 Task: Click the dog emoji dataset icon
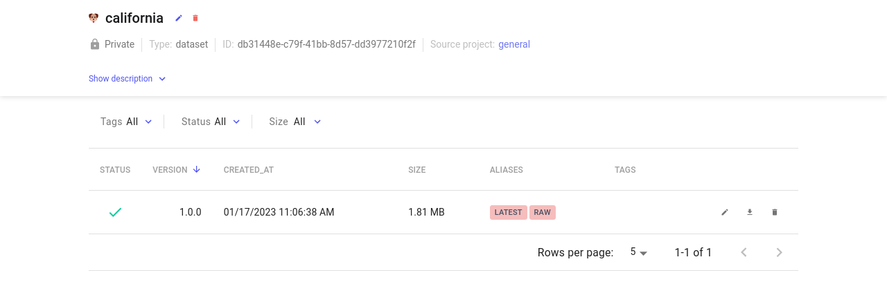click(x=94, y=18)
